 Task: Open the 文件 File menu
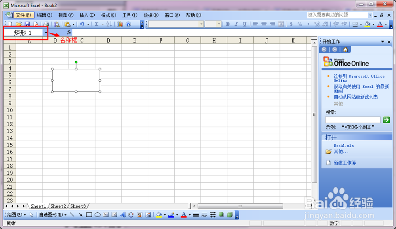pos(23,15)
